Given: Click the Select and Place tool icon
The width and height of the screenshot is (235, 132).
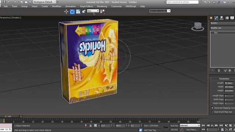Looking at the screenshot, I should click(x=84, y=11).
